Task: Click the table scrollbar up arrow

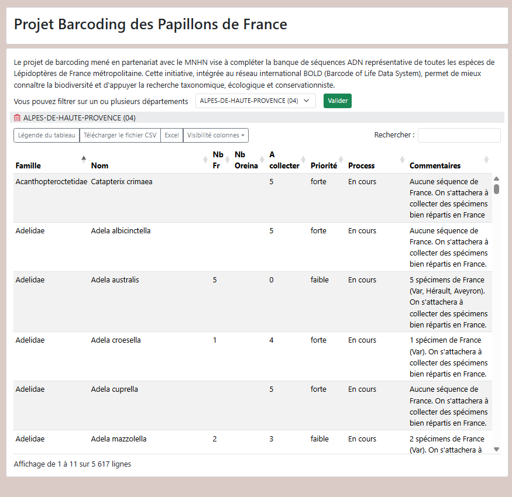Action: click(x=496, y=178)
